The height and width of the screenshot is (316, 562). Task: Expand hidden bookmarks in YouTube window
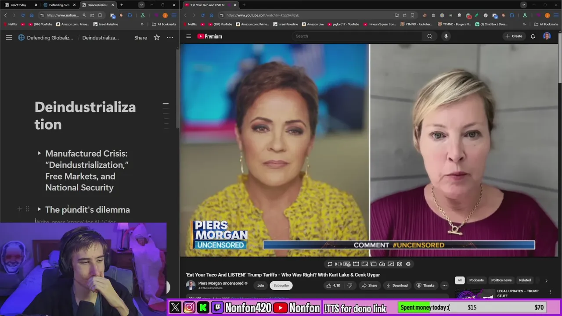[x=524, y=24]
